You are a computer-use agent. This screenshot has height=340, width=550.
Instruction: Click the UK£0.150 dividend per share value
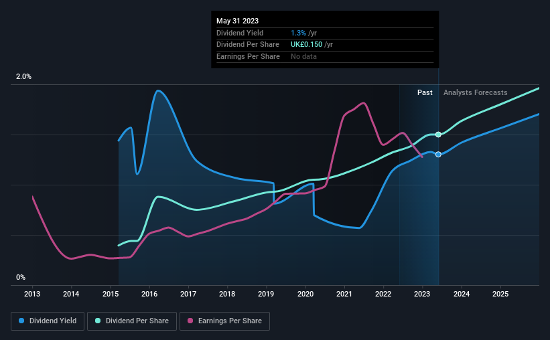(307, 45)
